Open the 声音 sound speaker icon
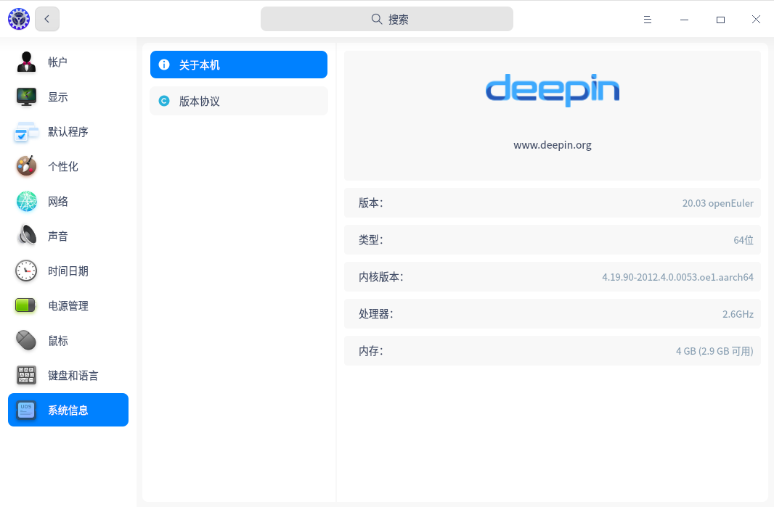 coord(27,236)
